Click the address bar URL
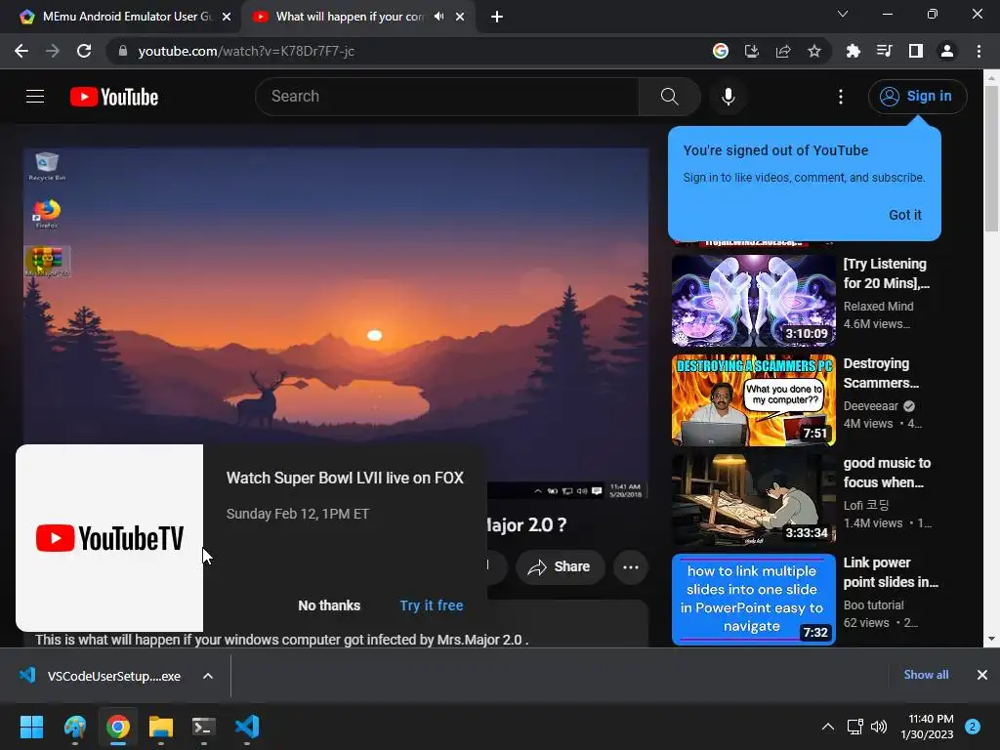1000x750 pixels. 245,51
